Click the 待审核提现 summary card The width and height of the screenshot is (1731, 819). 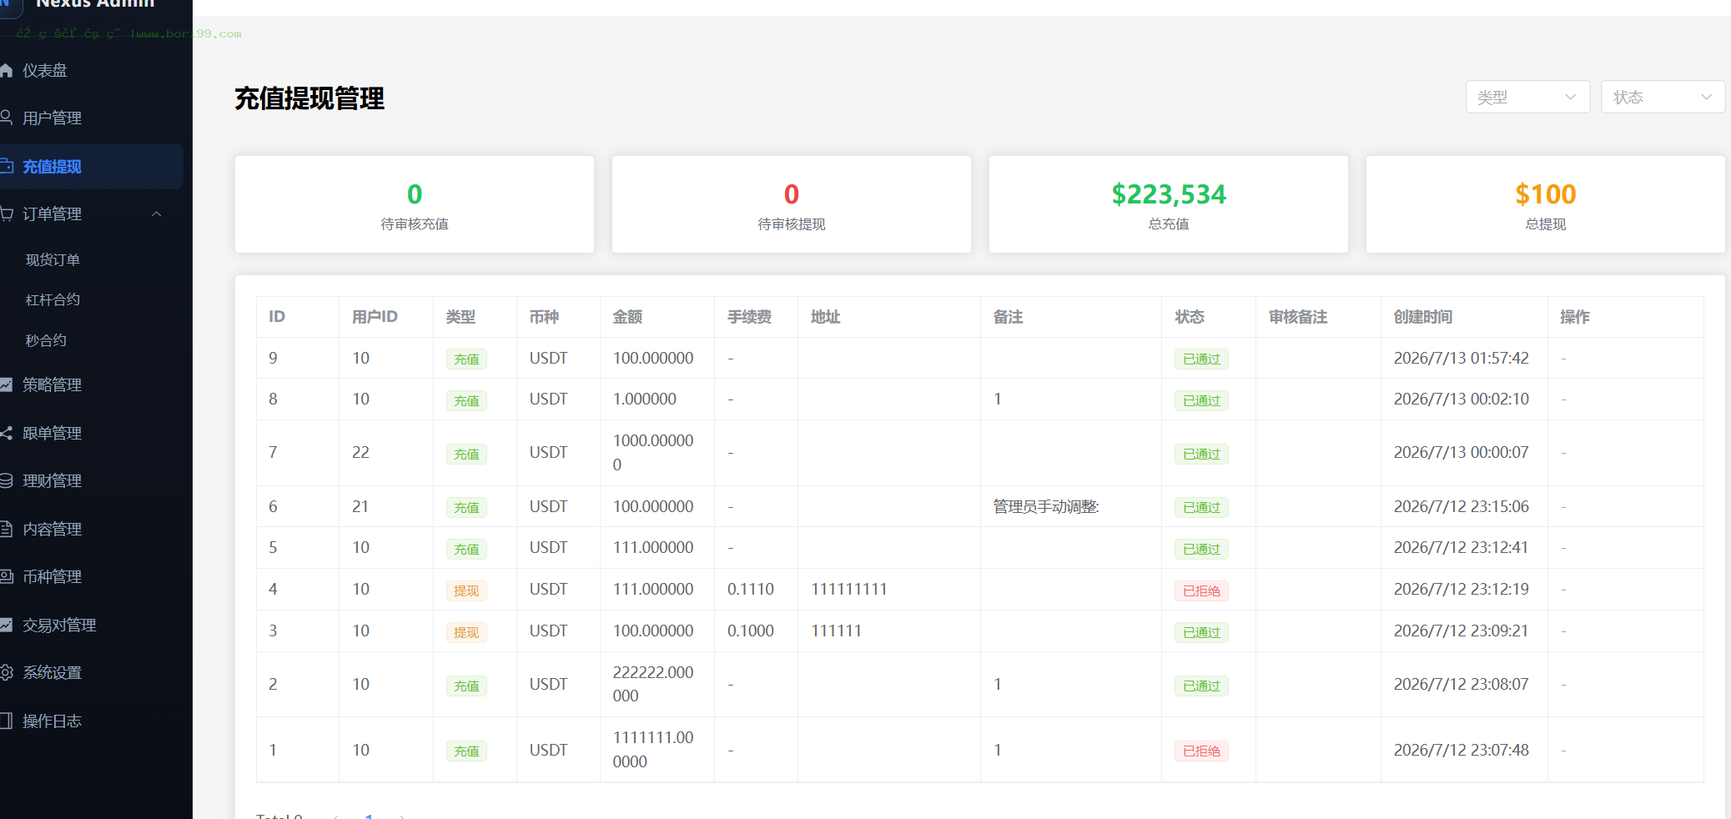tap(792, 204)
